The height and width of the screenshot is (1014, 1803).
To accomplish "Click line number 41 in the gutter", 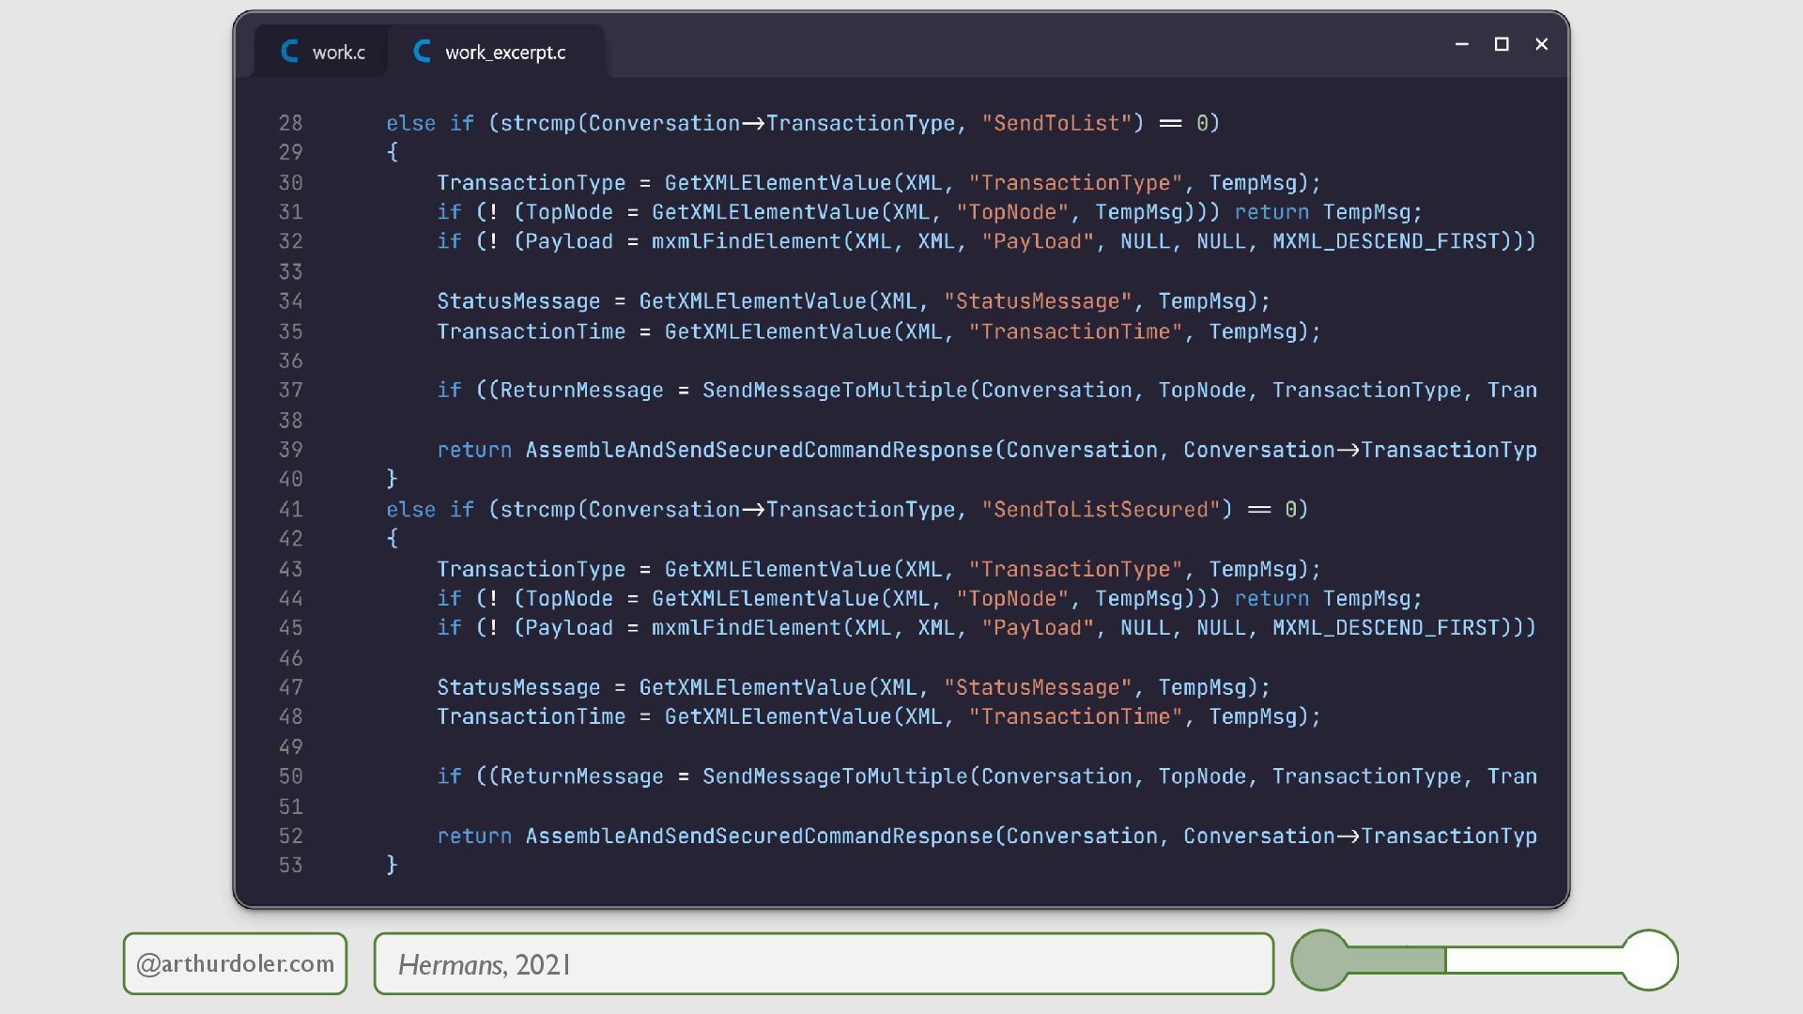I will click(290, 510).
